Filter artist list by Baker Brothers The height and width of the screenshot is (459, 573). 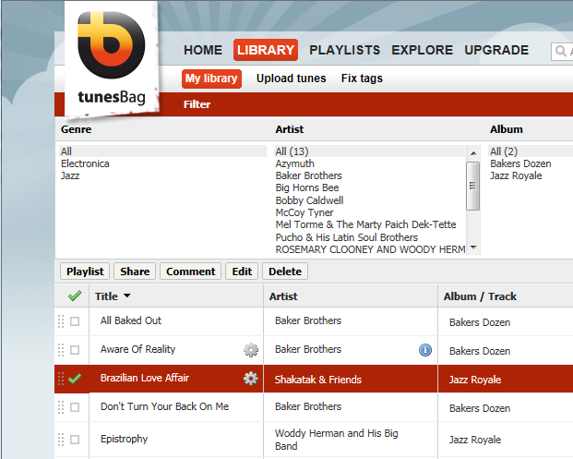(x=309, y=175)
